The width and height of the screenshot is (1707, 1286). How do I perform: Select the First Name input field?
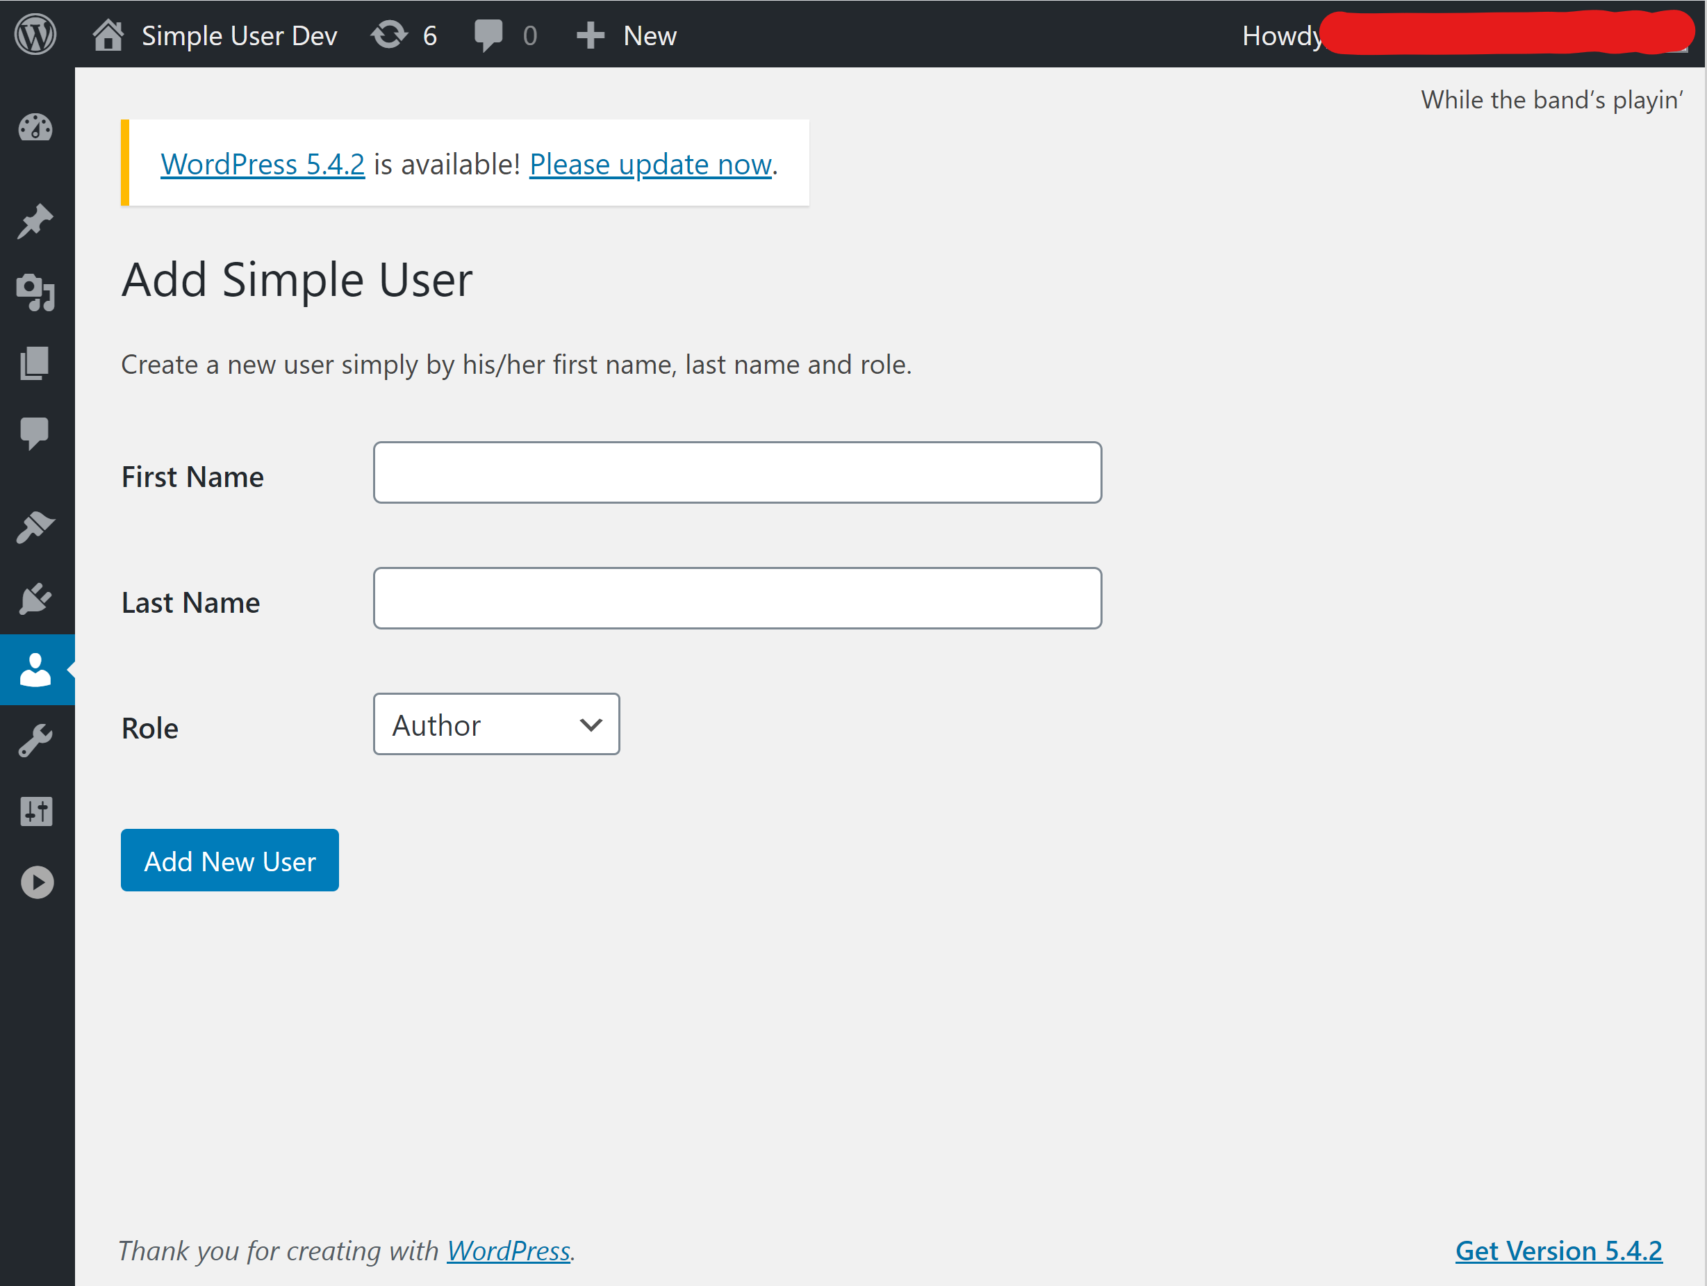(739, 472)
